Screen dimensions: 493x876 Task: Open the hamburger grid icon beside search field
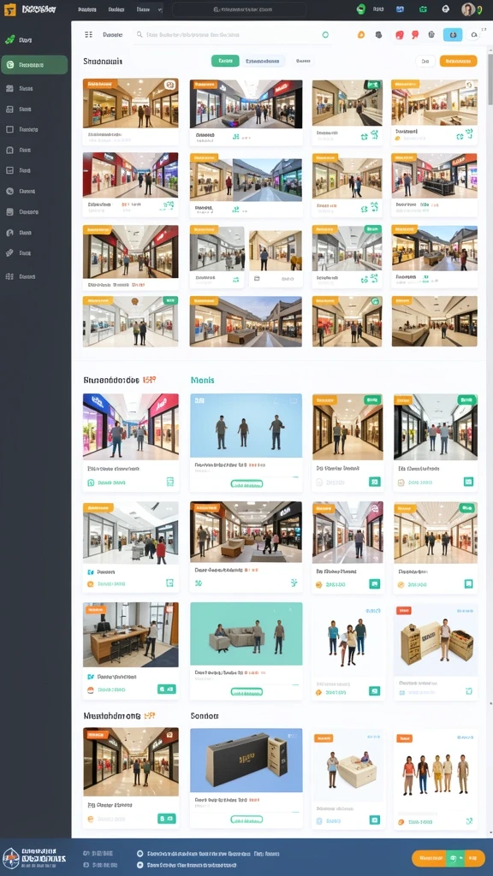pos(88,34)
